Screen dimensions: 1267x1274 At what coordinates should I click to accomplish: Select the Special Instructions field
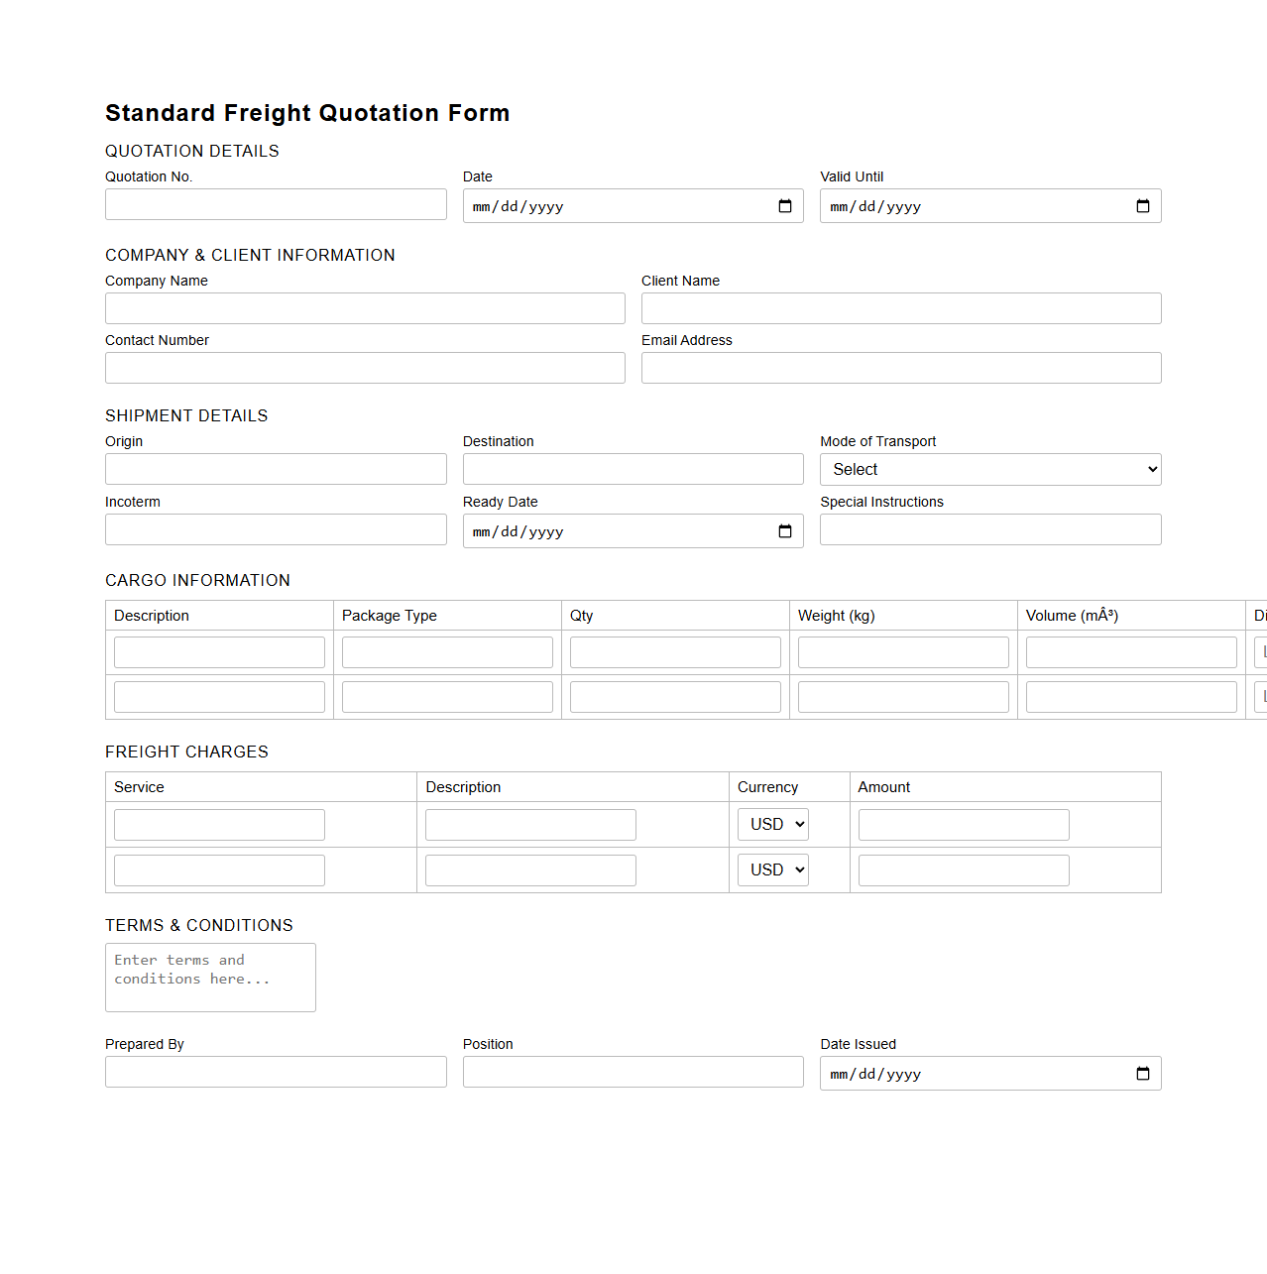(989, 529)
